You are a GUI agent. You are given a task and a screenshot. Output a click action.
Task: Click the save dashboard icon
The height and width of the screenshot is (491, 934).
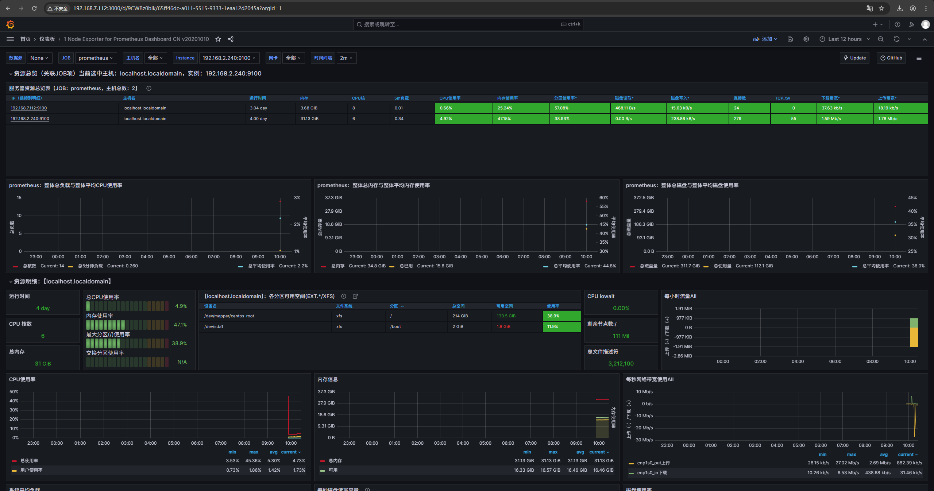click(x=790, y=39)
